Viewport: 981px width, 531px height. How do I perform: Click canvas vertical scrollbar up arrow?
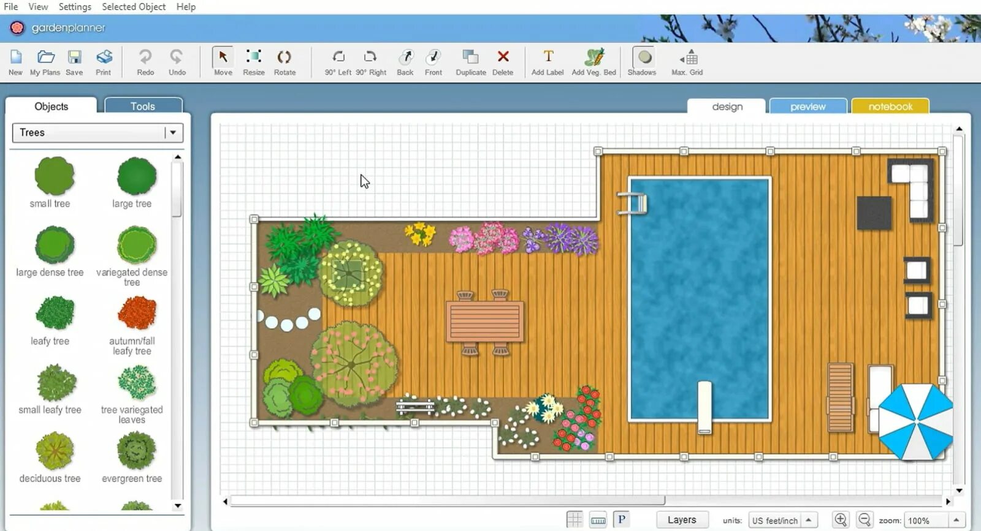[x=959, y=129]
